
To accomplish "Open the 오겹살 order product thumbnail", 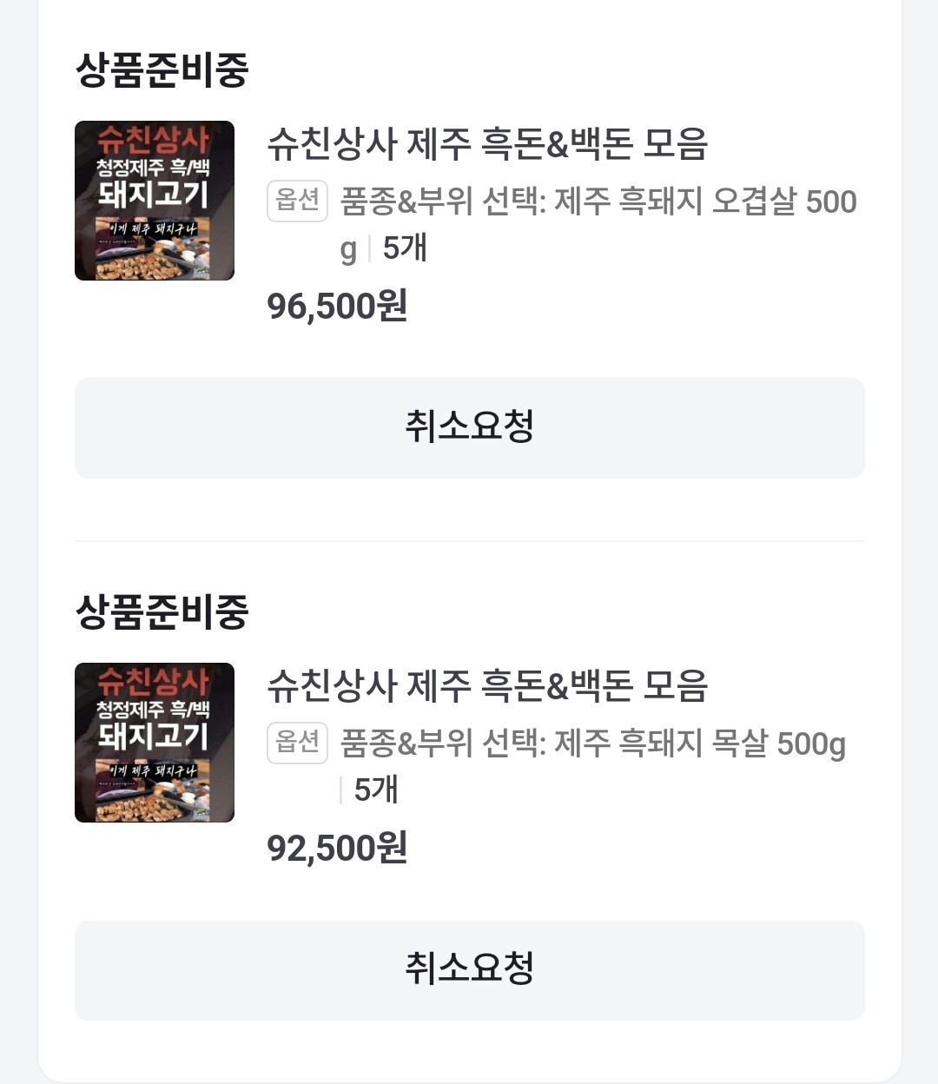I will [x=155, y=201].
